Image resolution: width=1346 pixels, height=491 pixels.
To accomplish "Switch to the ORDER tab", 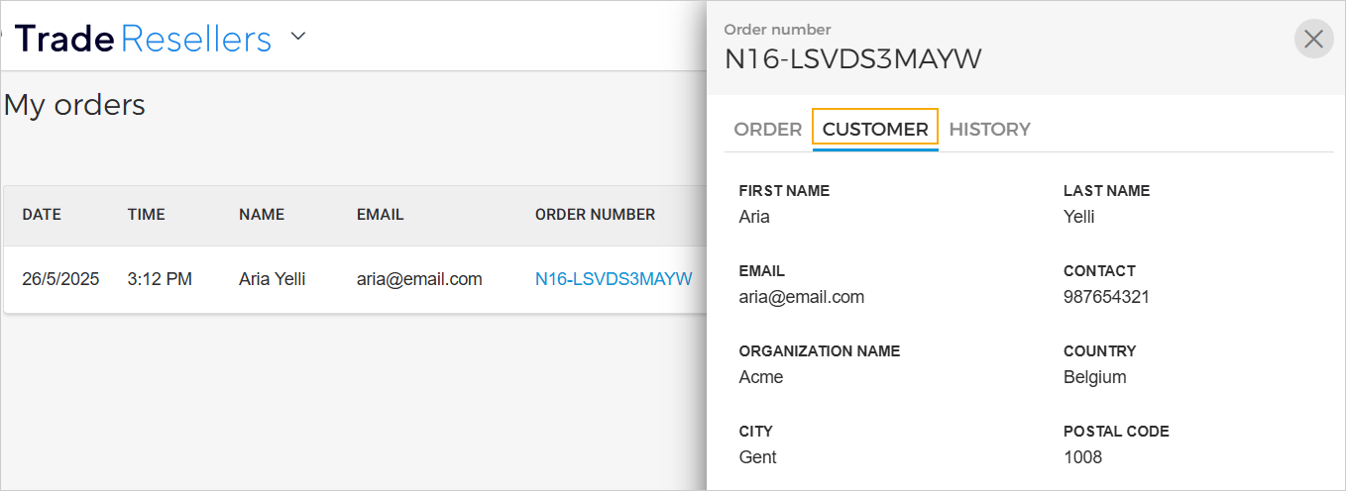I will click(767, 129).
